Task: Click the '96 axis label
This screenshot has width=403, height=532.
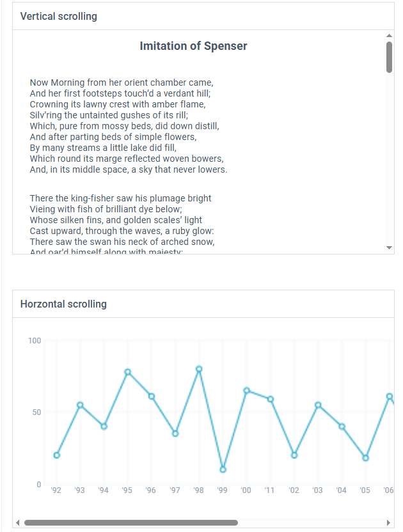Action: (x=151, y=490)
